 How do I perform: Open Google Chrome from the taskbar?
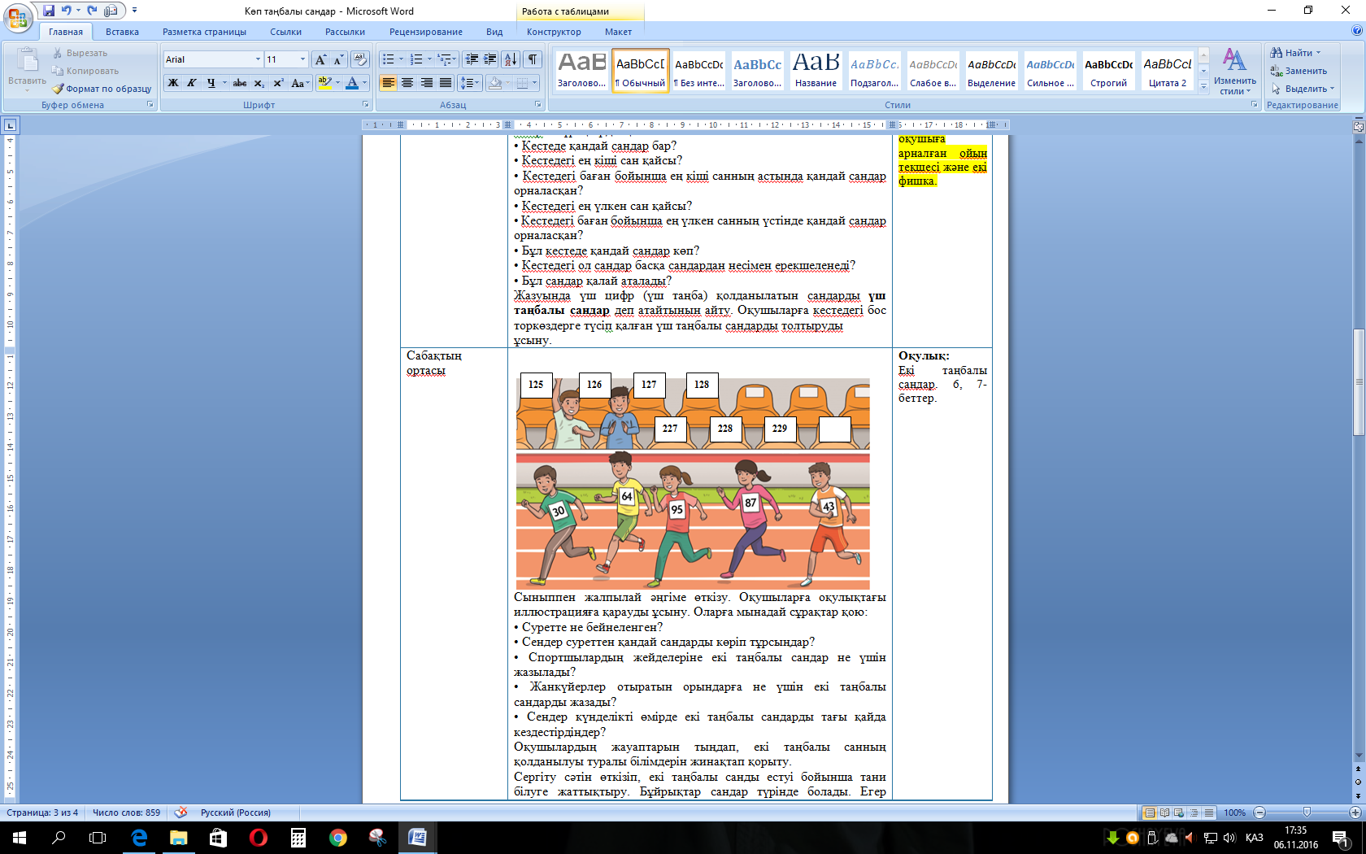(338, 838)
